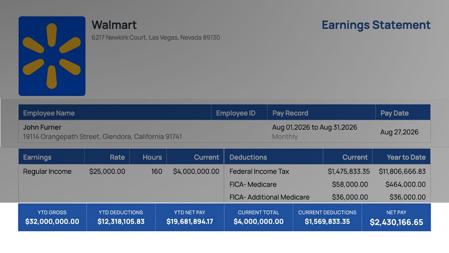The height and width of the screenshot is (253, 449).
Task: Click the 'YTD DEDUCTIONS' label
Action: tap(121, 213)
